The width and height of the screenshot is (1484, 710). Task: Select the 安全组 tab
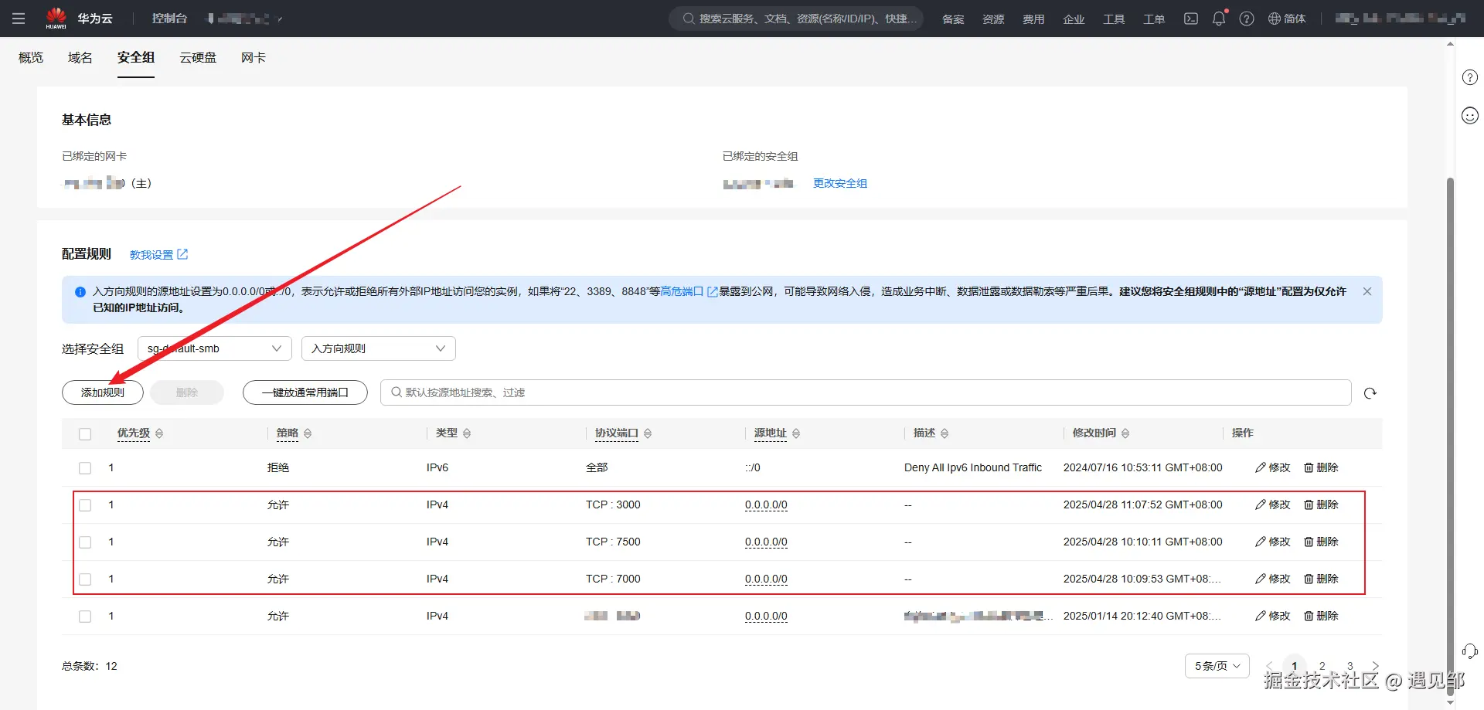(136, 58)
